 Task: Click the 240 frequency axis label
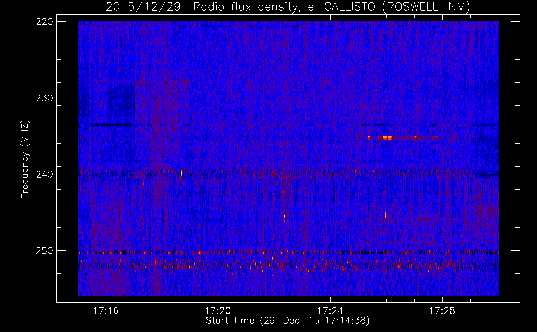(44, 174)
